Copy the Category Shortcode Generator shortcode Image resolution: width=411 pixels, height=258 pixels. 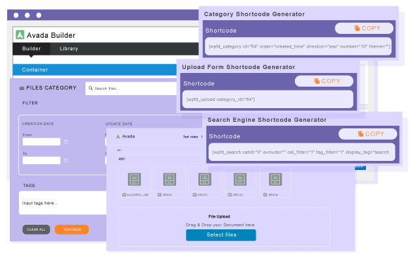click(x=364, y=28)
